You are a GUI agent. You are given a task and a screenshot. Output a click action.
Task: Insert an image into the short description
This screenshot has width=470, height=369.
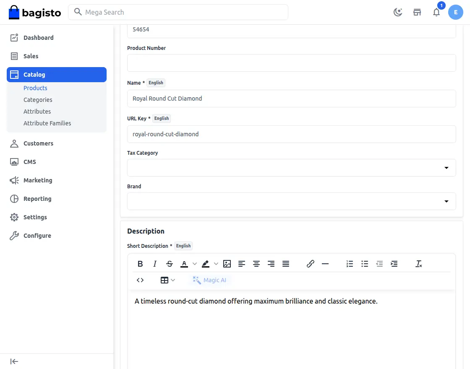click(227, 264)
